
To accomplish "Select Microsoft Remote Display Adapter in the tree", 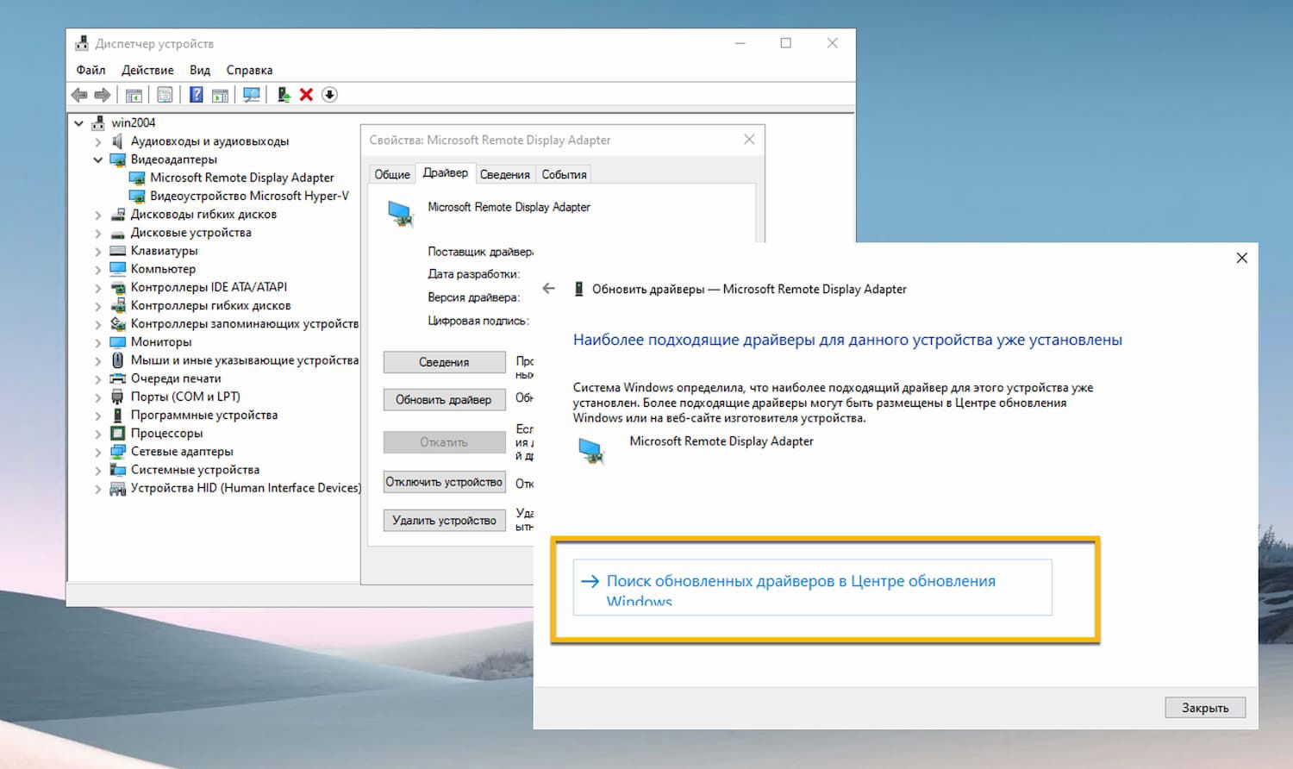I will click(242, 178).
